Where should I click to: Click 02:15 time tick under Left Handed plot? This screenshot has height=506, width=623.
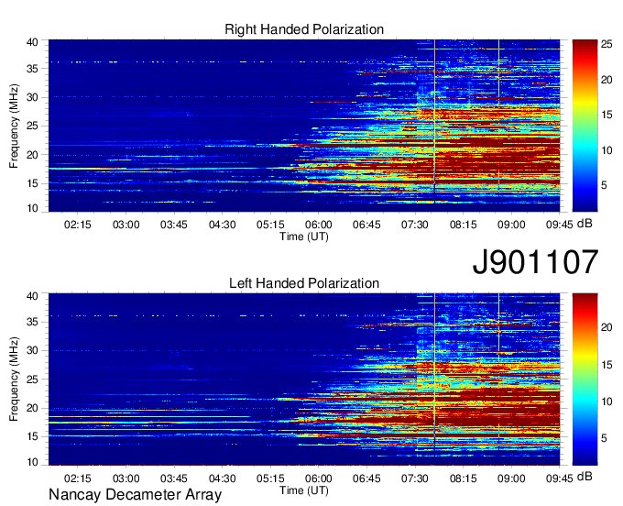[78, 478]
